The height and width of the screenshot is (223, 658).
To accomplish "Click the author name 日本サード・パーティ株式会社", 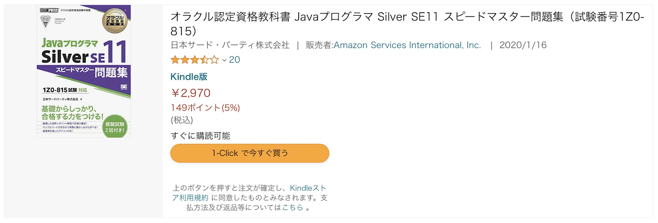I will tap(230, 45).
